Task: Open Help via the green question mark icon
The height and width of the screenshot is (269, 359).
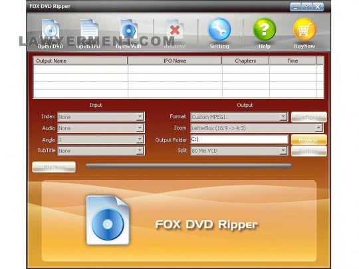Action: [x=265, y=30]
